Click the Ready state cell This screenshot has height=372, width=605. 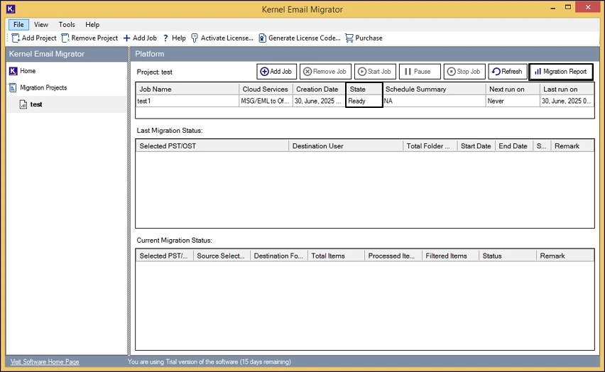pyautogui.click(x=364, y=101)
